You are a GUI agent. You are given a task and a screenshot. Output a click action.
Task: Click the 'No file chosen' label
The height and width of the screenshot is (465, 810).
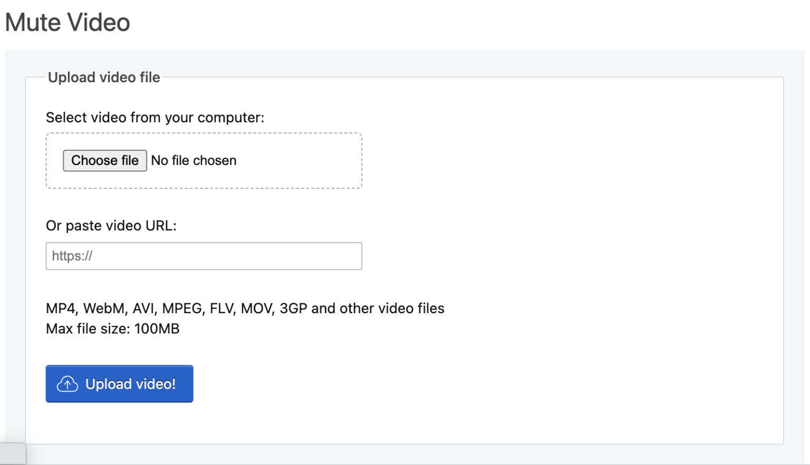(194, 160)
